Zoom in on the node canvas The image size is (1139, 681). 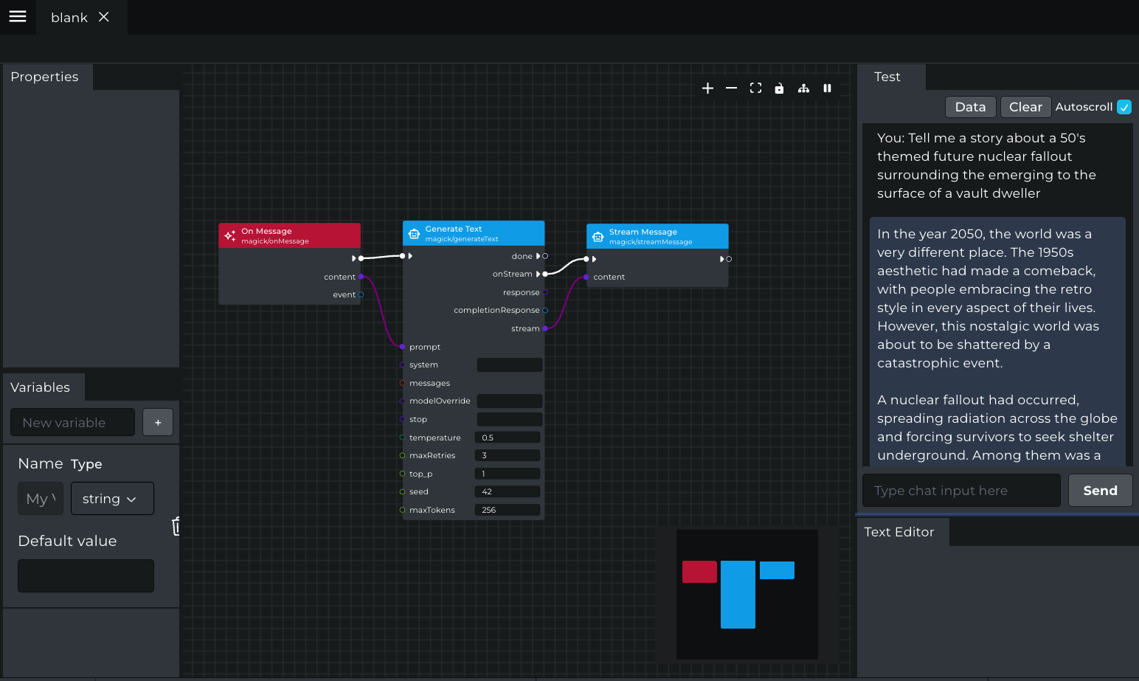[707, 89]
